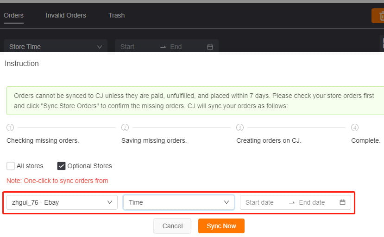
Task: Check the All stores checkbox
Action: pyautogui.click(x=11, y=166)
